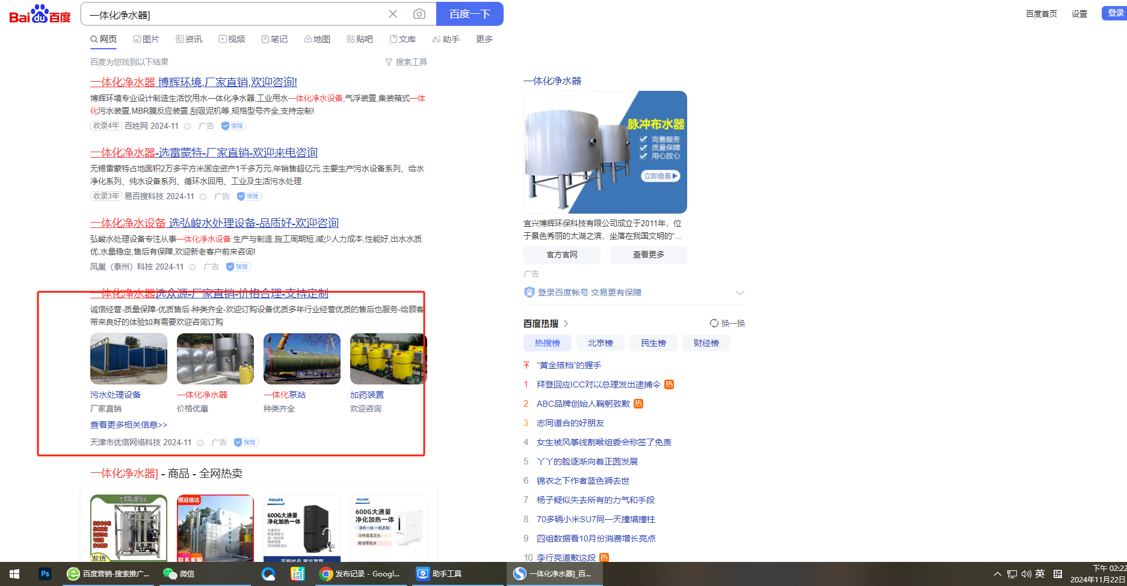
Task: Click the 查看更多 button
Action: click(649, 254)
